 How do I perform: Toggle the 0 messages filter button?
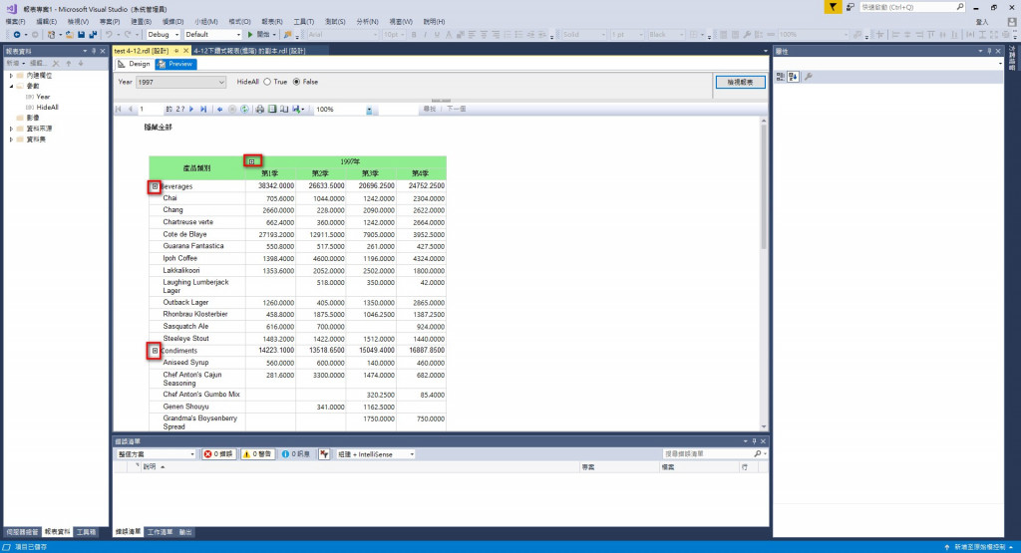[295, 454]
